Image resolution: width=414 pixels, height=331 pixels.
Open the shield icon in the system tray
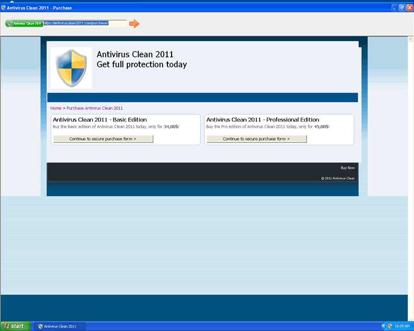click(389, 326)
